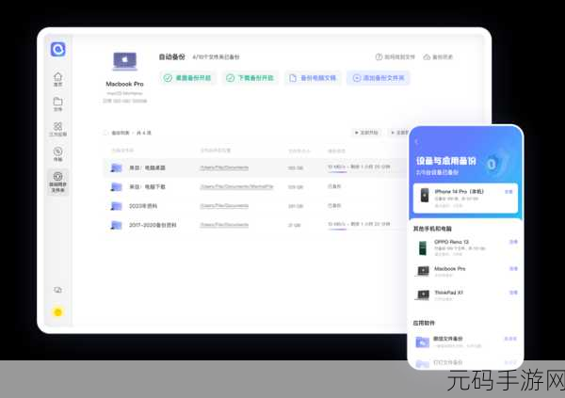Open the backup history cloud link
The width and height of the screenshot is (565, 398).
[x=438, y=56]
